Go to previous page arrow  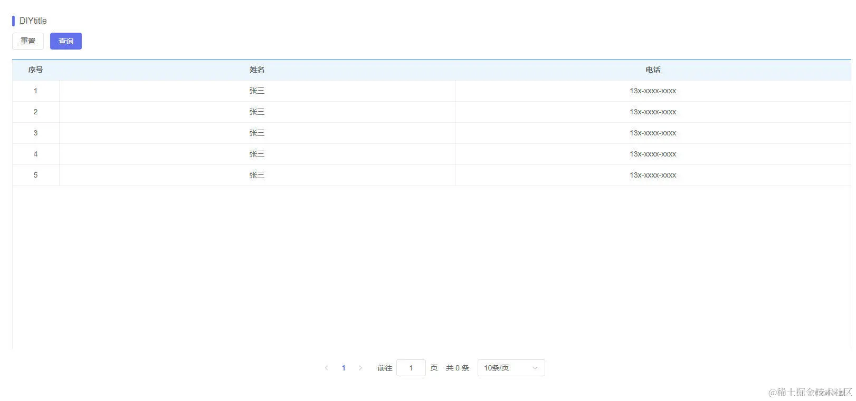tap(326, 368)
